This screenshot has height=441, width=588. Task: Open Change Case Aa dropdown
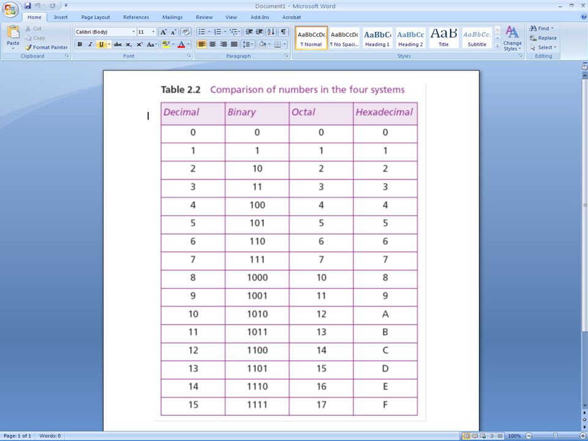(x=151, y=44)
